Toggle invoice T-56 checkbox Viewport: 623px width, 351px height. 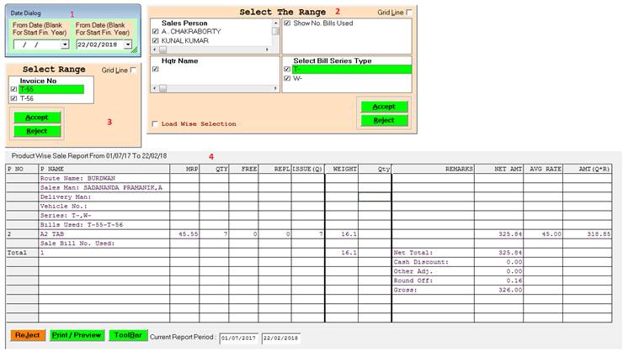[13, 98]
